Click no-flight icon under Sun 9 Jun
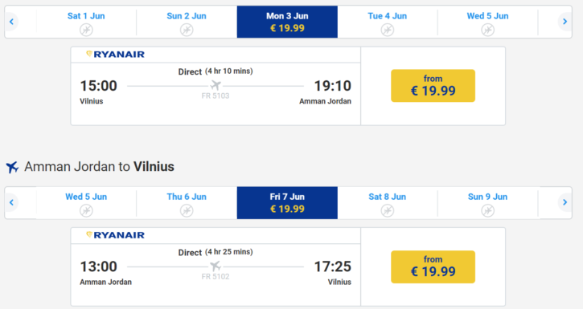Image resolution: width=583 pixels, height=309 pixels. coord(488,211)
